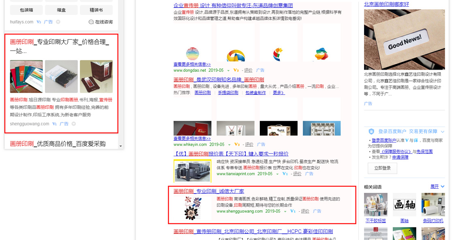The width and height of the screenshot is (454, 240).
Task: Open 画册印刷_专业印刷_诚信大厂家 result title
Action: [209, 191]
